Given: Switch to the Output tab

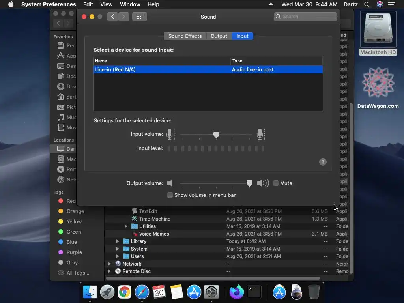Looking at the screenshot, I should [219, 36].
